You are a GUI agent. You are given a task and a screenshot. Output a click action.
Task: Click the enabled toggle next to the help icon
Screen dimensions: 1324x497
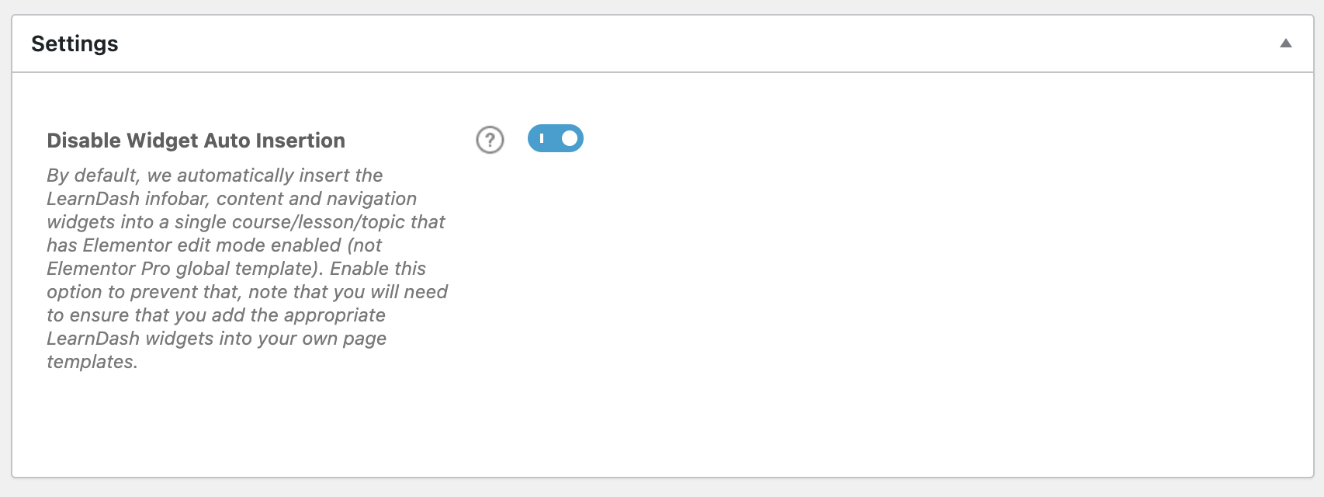click(x=554, y=138)
